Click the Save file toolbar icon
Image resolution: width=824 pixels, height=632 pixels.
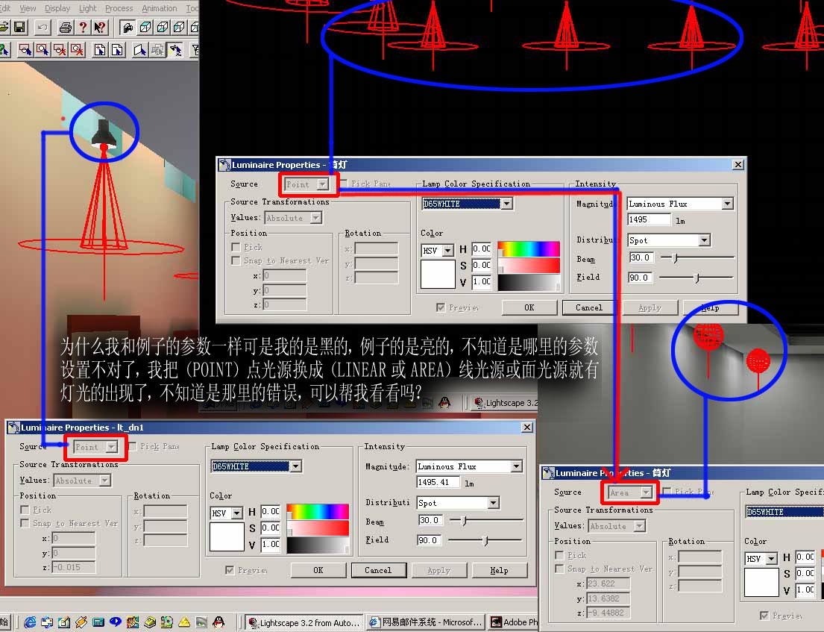point(20,27)
